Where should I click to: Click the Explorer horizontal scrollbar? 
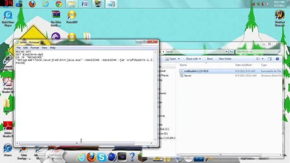pos(221,155)
